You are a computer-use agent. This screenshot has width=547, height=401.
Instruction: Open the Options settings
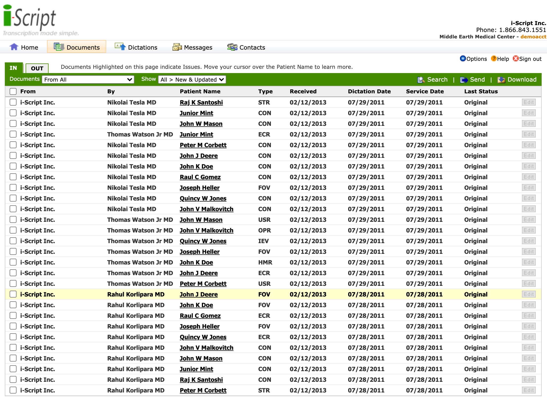pos(476,59)
